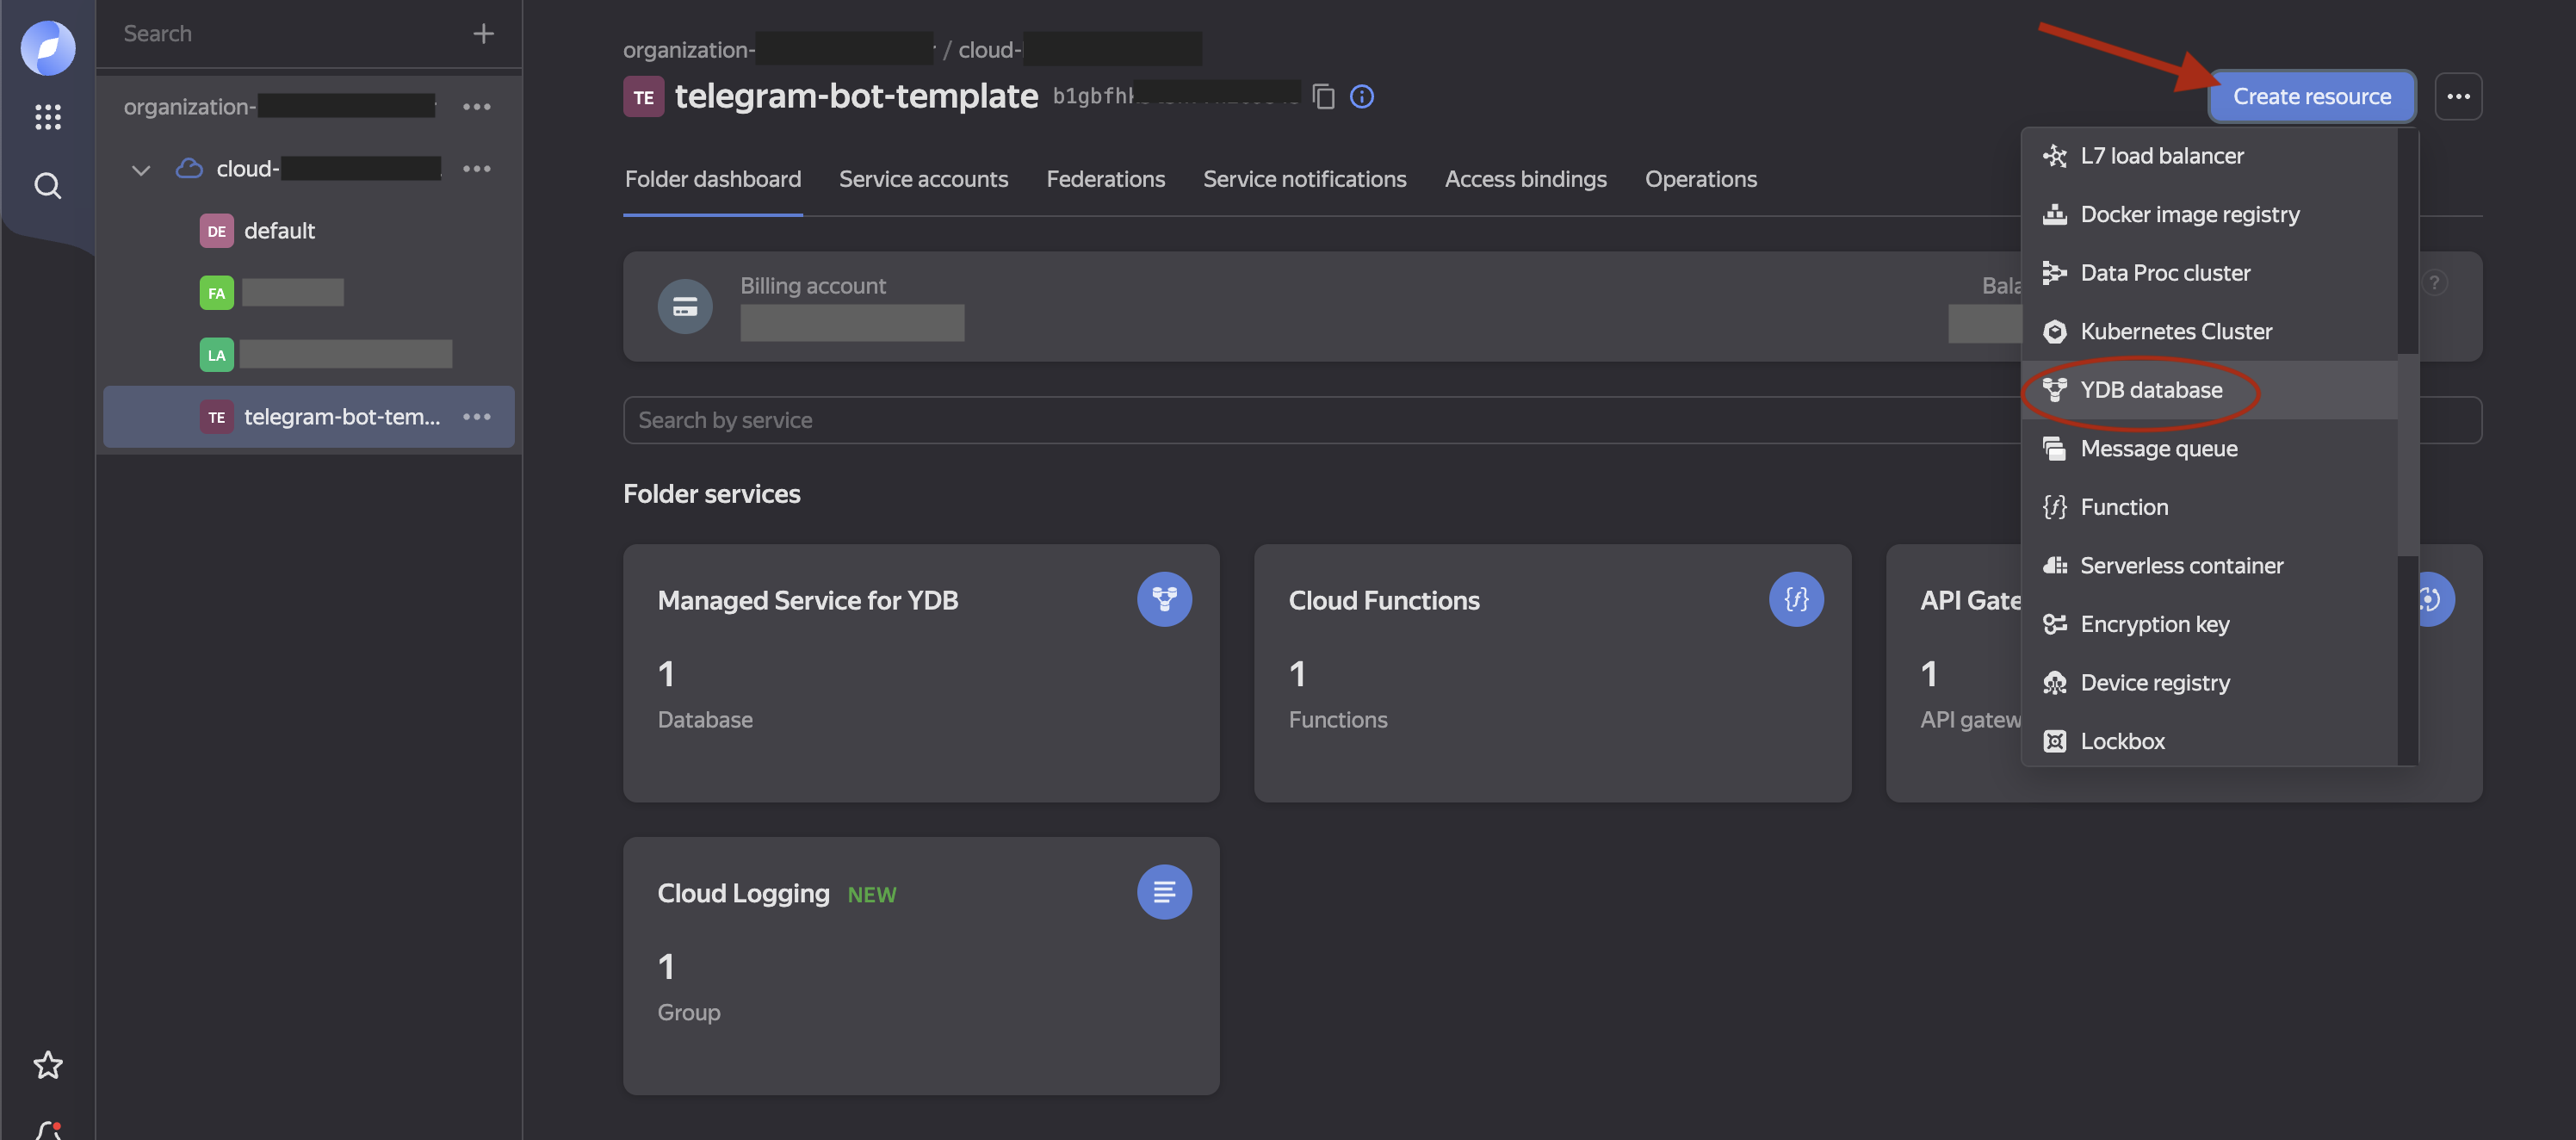This screenshot has height=1140, width=2576.
Task: Open the all services grid icon
Action: pyautogui.click(x=47, y=117)
